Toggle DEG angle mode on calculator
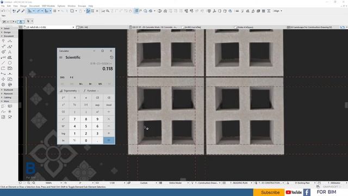Screen dimensions: 348x196 63,77
